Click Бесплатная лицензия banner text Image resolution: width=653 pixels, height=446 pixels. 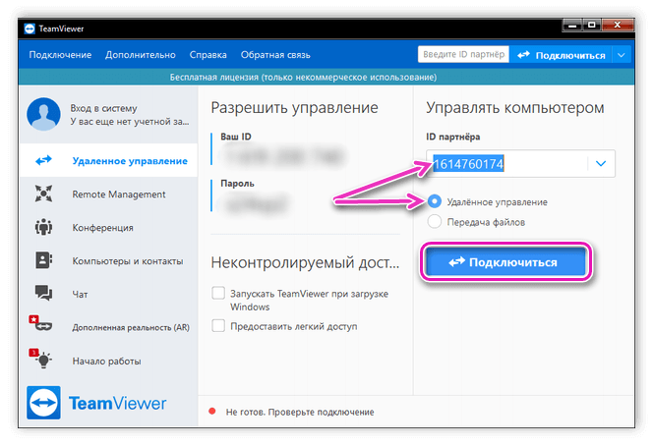303,78
